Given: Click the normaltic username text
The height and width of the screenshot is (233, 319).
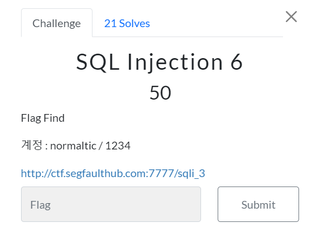Looking at the screenshot, I should 73,146.
